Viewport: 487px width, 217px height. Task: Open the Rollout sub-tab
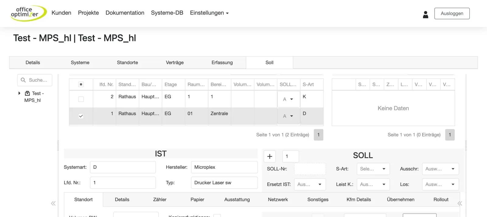pyautogui.click(x=441, y=199)
